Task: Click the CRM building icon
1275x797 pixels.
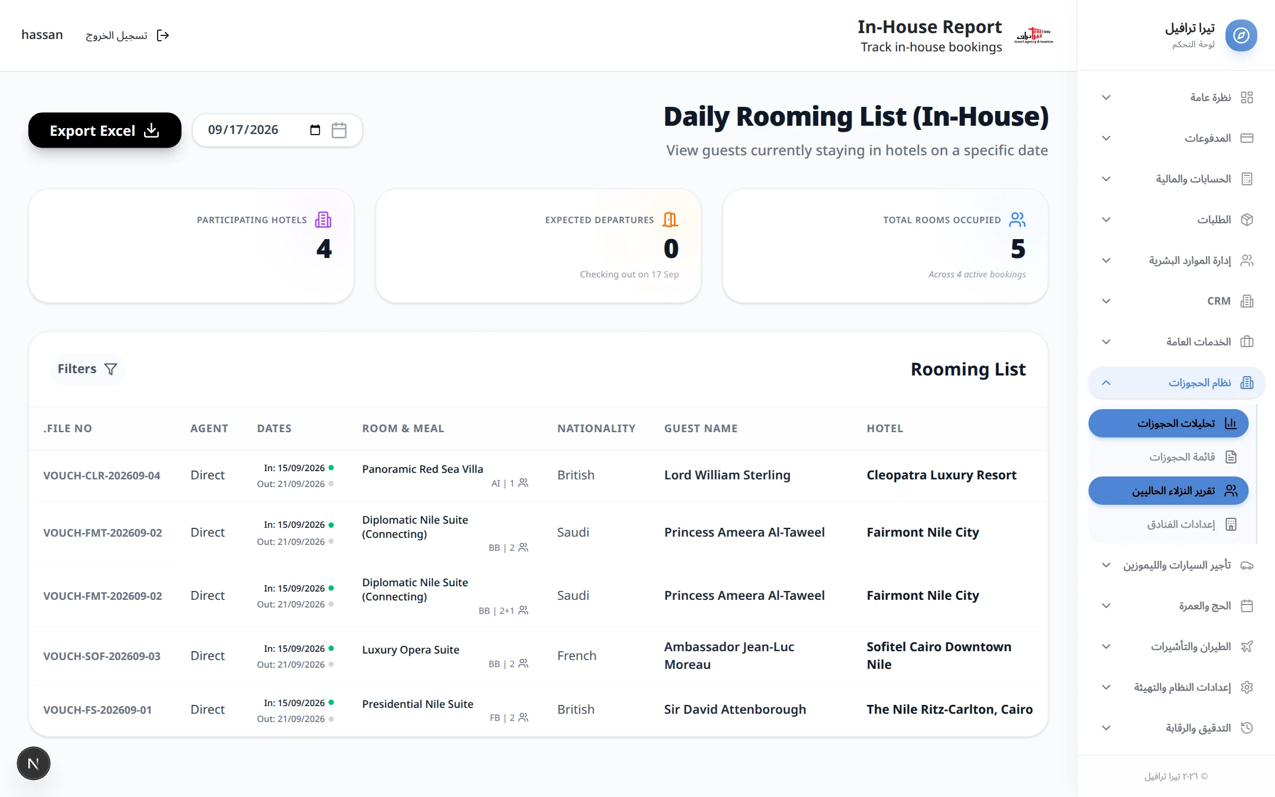Action: coord(1247,301)
